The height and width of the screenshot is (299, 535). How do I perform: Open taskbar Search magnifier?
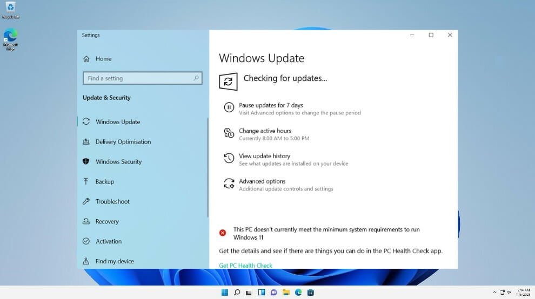pos(237,293)
